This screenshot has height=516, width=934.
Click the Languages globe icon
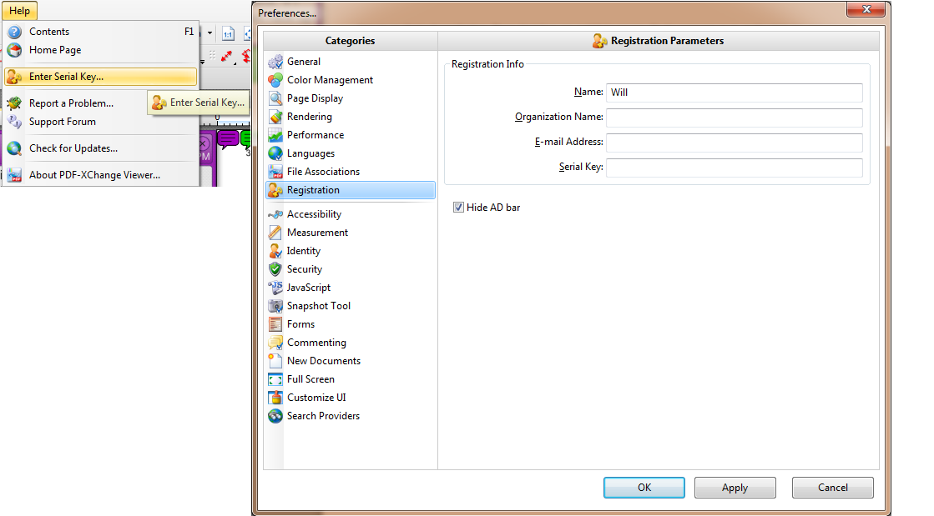275,153
